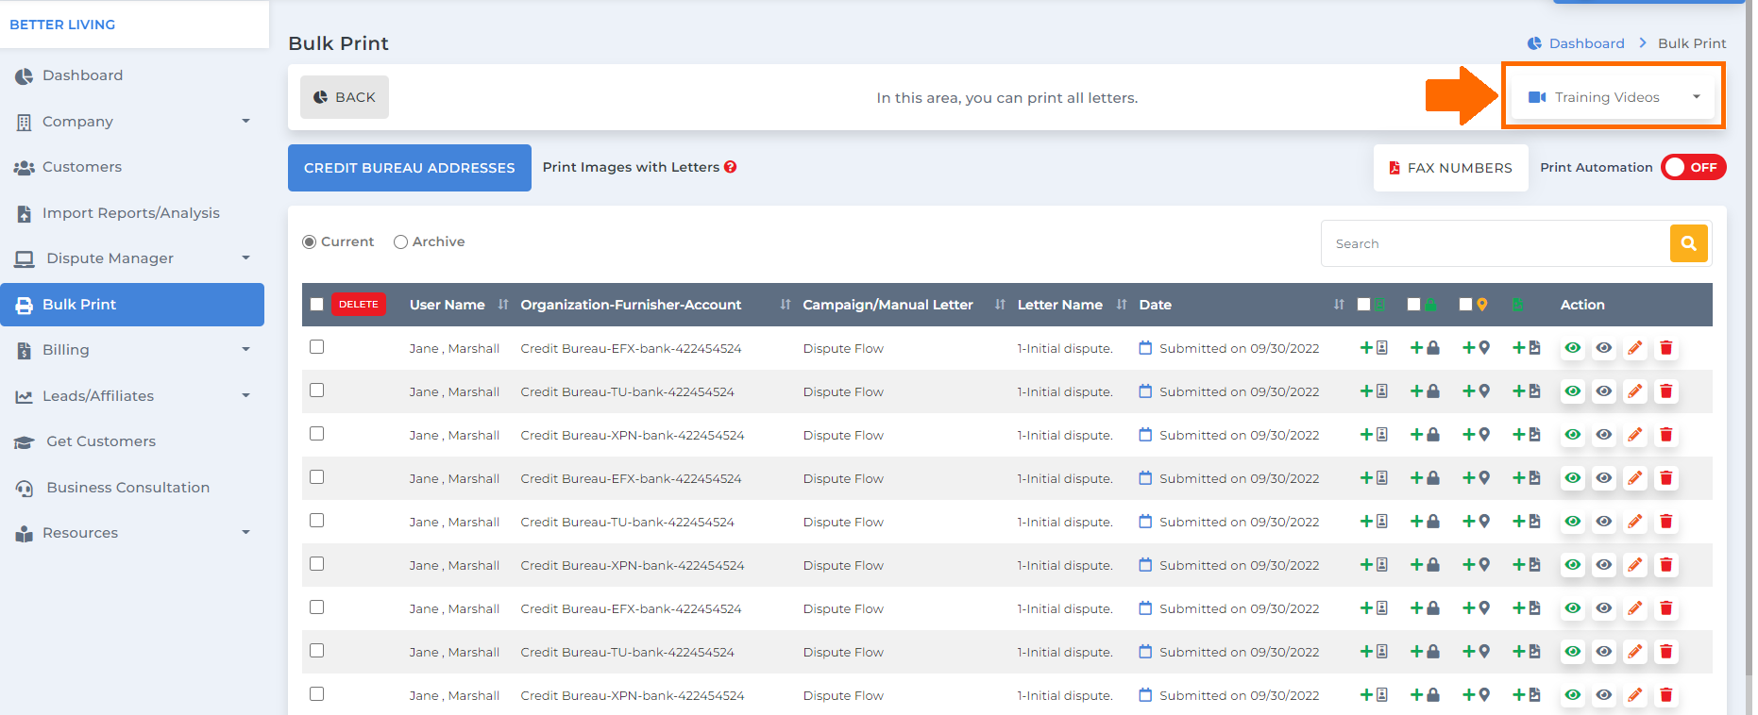Toggle Print Automation switch

click(x=1694, y=167)
